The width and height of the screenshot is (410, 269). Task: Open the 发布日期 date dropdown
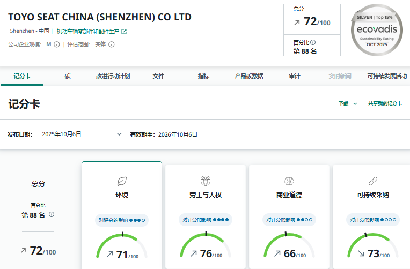[x=82, y=134]
